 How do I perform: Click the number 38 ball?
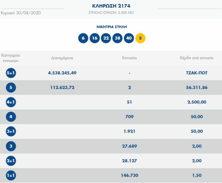117,38
